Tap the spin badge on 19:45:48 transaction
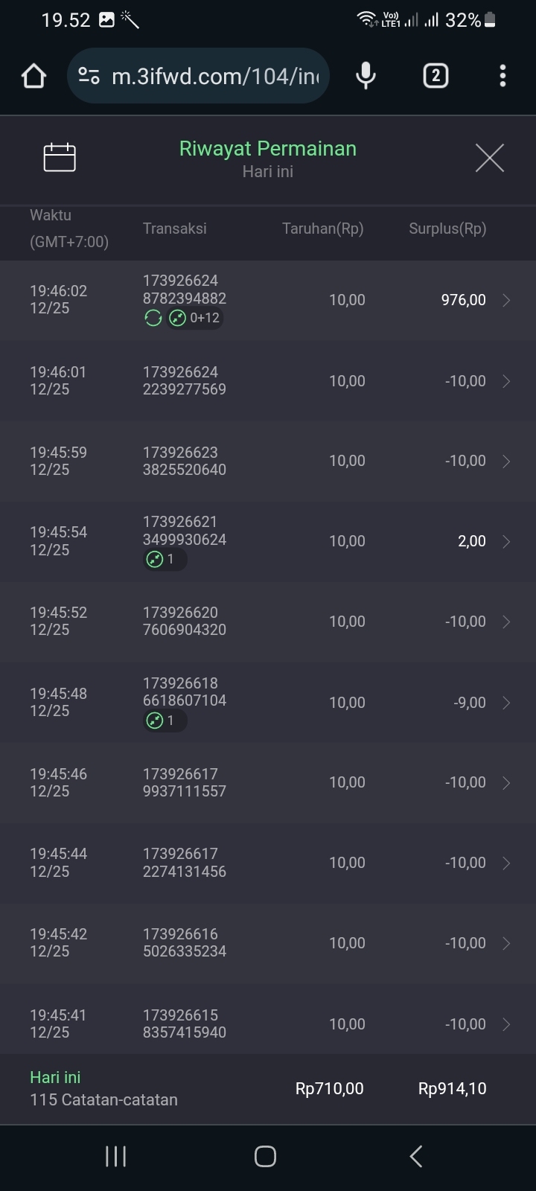The height and width of the screenshot is (1191, 536). [164, 721]
